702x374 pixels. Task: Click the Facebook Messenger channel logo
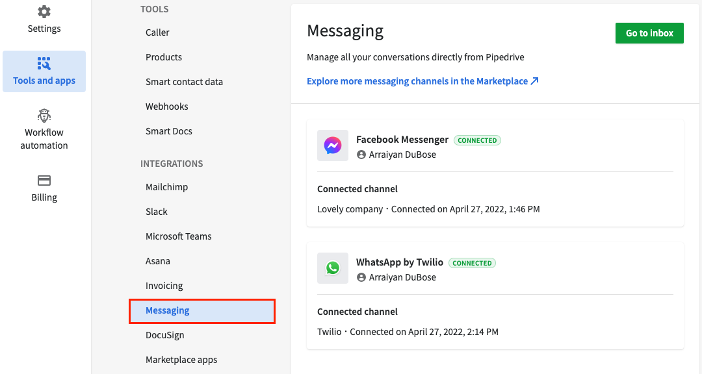[332, 145]
